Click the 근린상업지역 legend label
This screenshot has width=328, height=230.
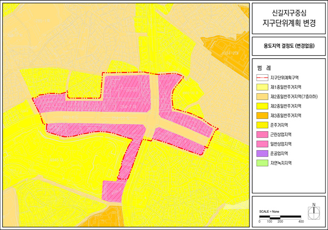(281, 135)
